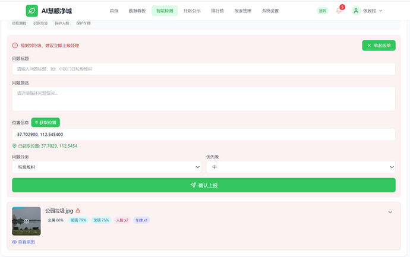
Task: Click the AI慧眼净城 title text
Action: point(56,11)
